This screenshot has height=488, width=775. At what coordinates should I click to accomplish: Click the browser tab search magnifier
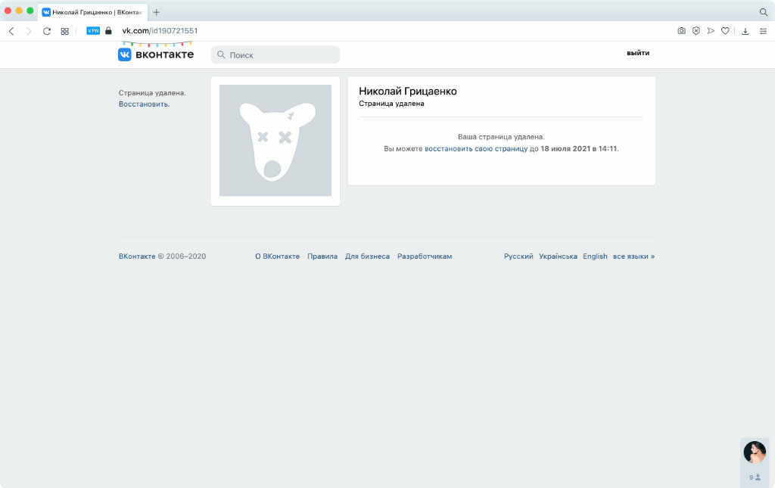[x=764, y=12]
